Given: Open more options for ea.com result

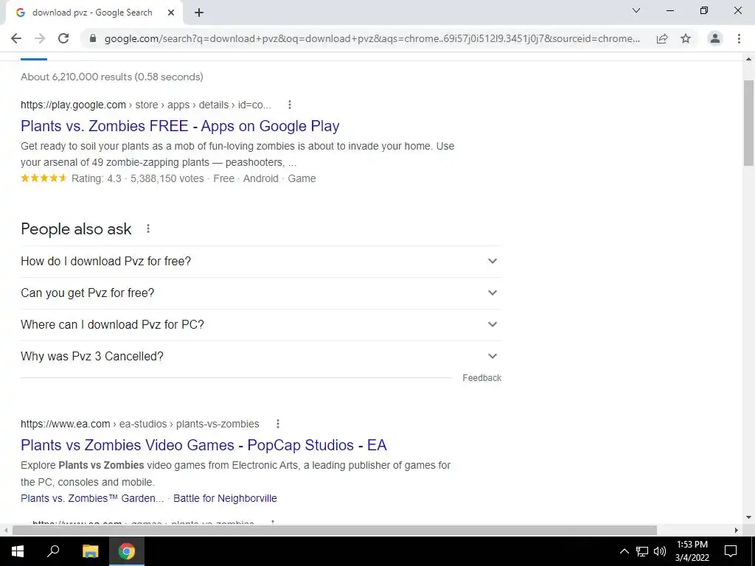Looking at the screenshot, I should pos(278,424).
